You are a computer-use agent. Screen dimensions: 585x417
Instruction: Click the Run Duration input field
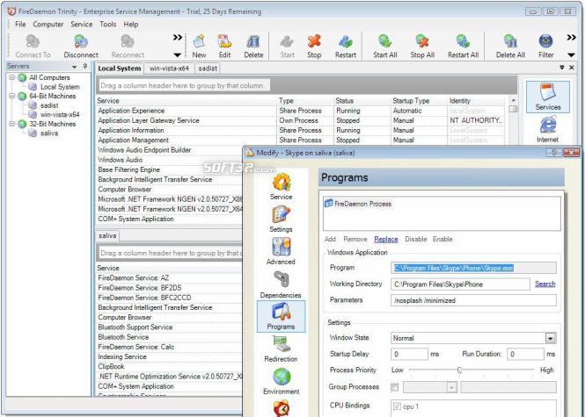(x=525, y=354)
